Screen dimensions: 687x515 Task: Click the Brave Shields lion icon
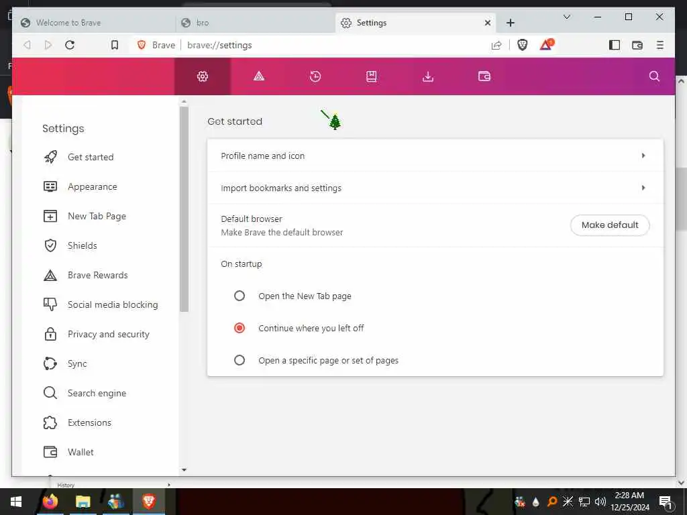(522, 45)
